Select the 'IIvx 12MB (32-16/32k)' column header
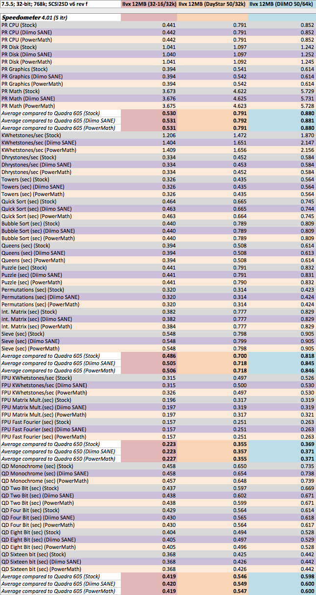316x595 pixels. [x=149, y=3]
